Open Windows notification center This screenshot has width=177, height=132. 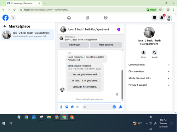(172, 124)
